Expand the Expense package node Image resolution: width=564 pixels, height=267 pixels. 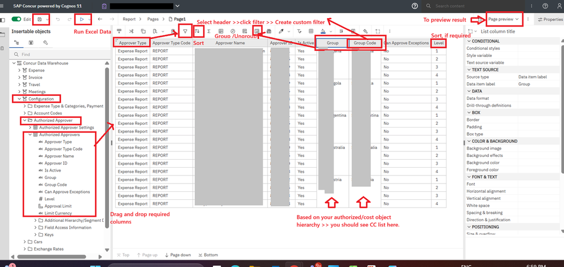(19, 70)
